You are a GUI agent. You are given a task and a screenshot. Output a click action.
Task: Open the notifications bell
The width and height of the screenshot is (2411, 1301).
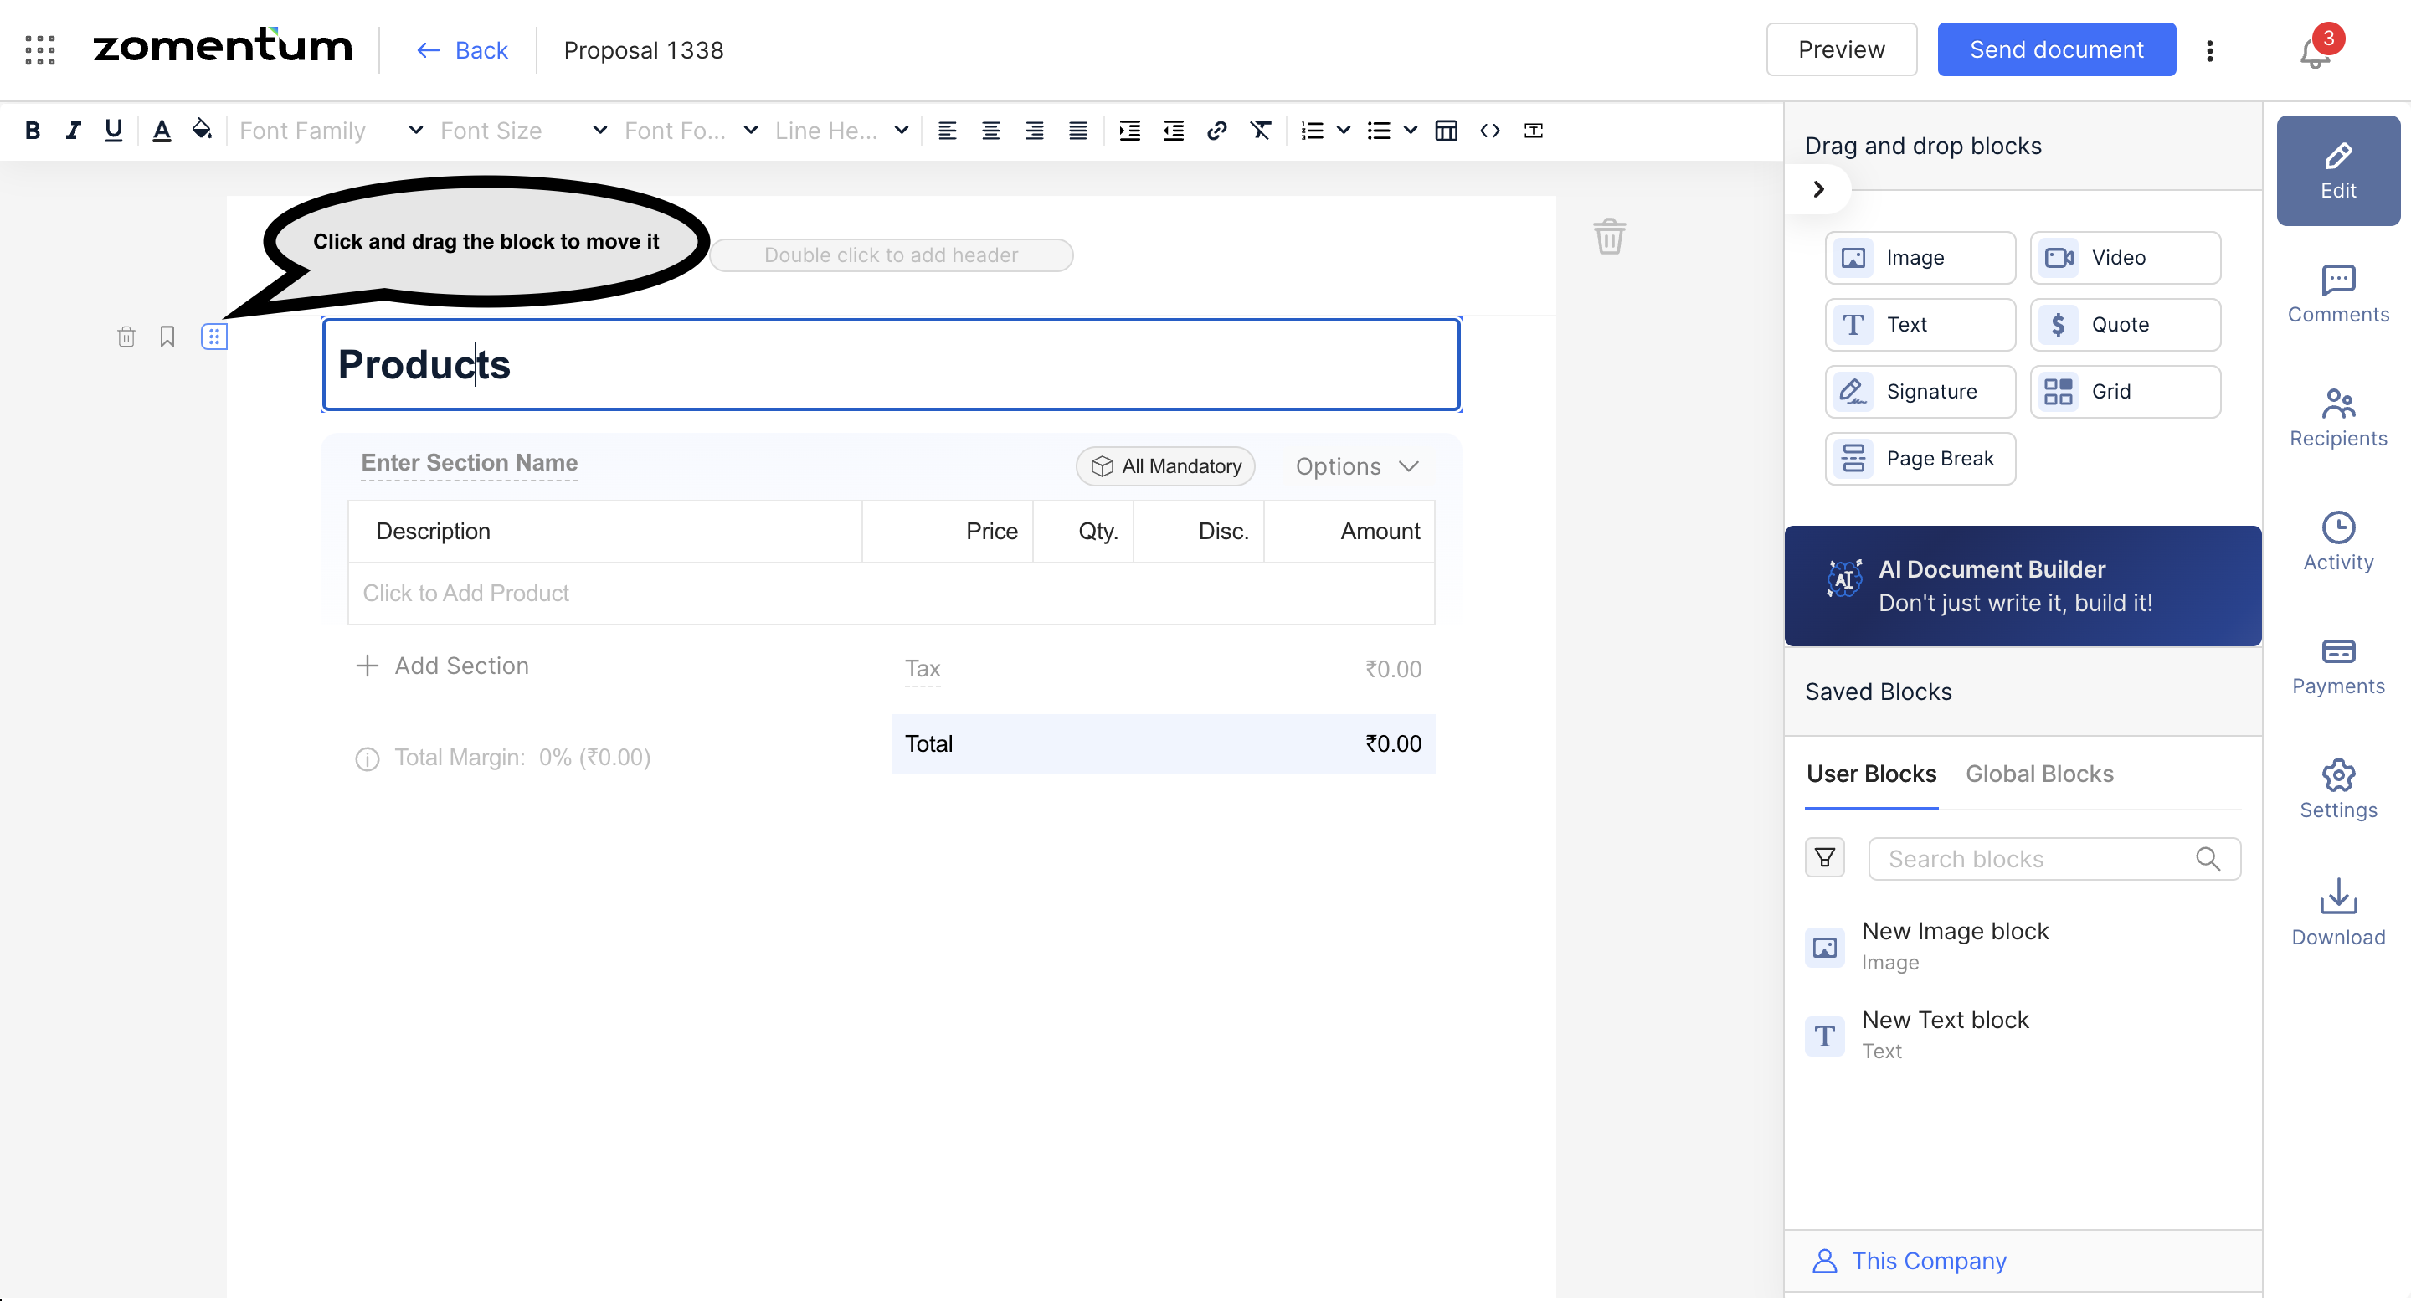click(x=2315, y=53)
